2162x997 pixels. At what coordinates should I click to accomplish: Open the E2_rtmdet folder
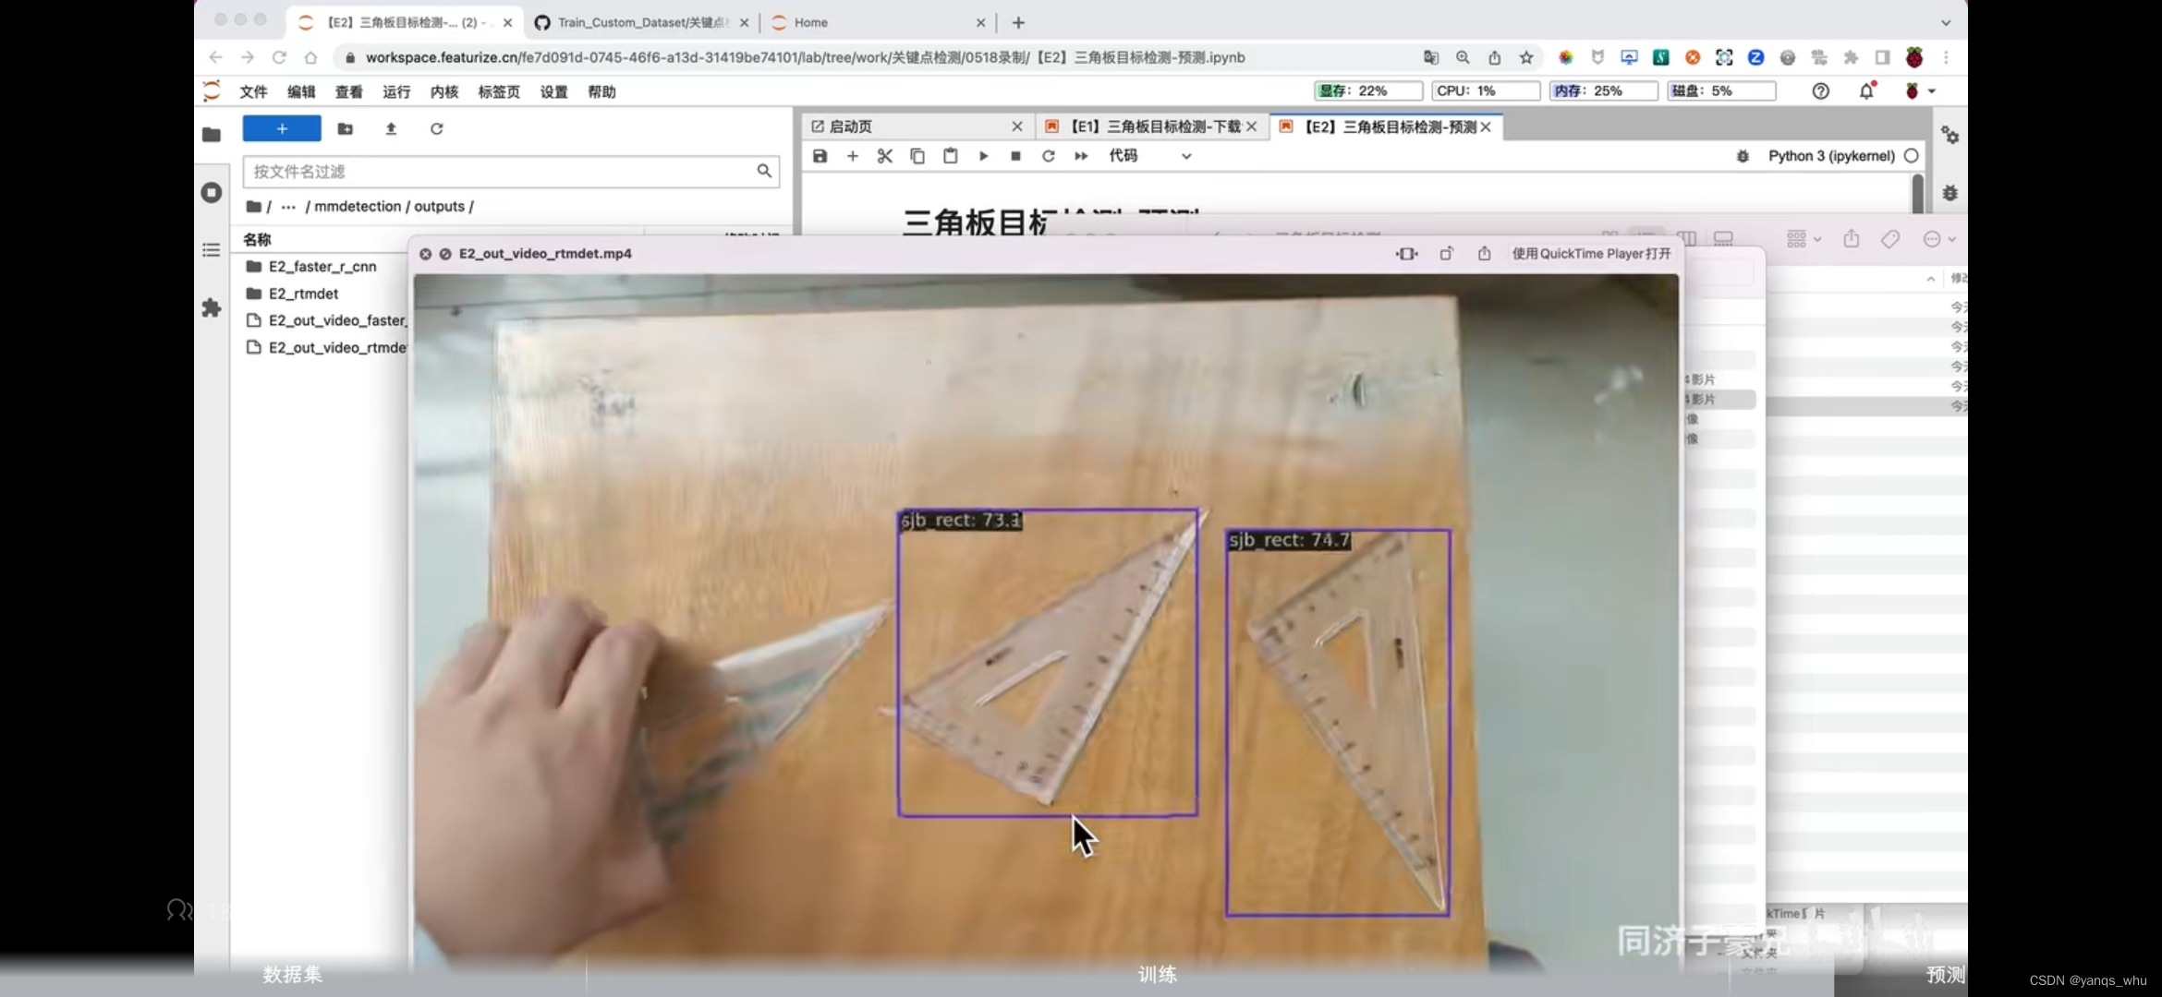[303, 294]
